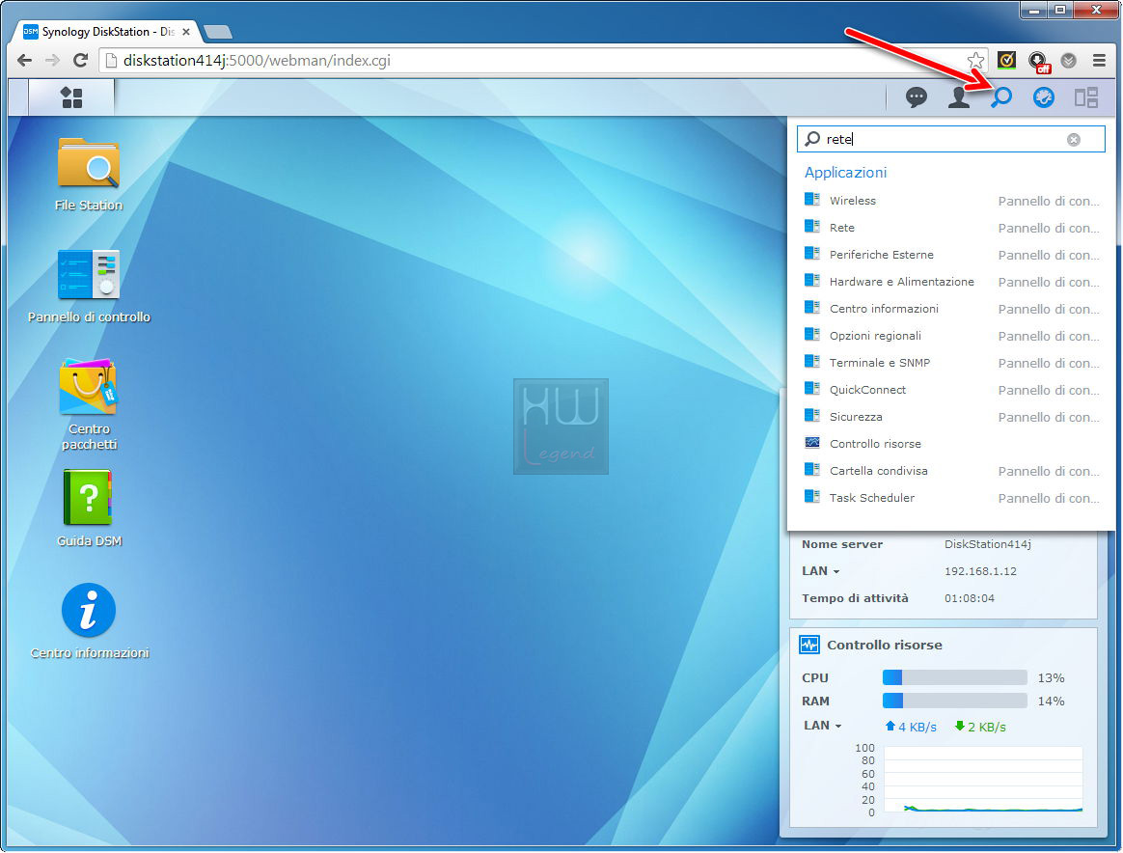Click upload speed 4 KB/s

coord(911,727)
